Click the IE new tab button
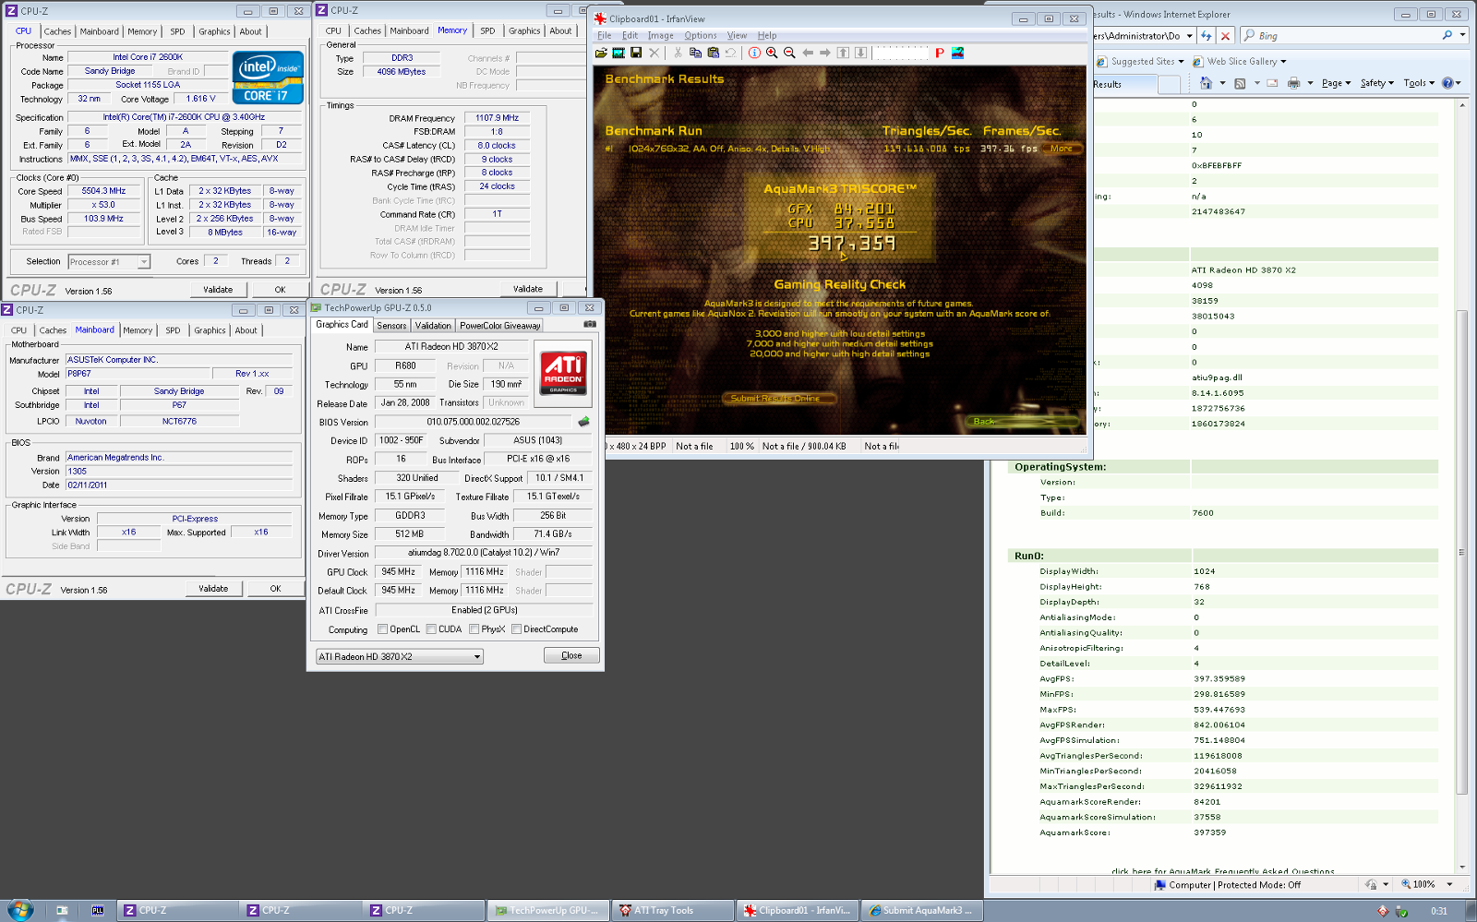Image resolution: width=1477 pixels, height=922 pixels. point(1169,84)
